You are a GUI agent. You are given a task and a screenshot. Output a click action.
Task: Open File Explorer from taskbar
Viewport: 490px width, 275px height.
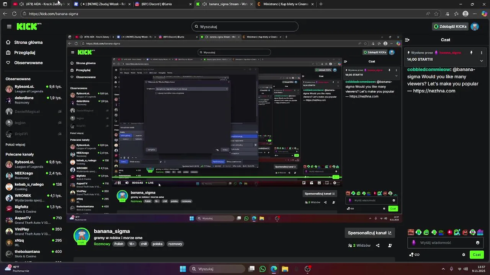click(285, 269)
